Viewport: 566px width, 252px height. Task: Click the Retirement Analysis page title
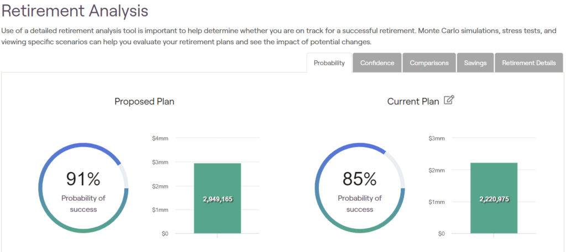click(75, 11)
